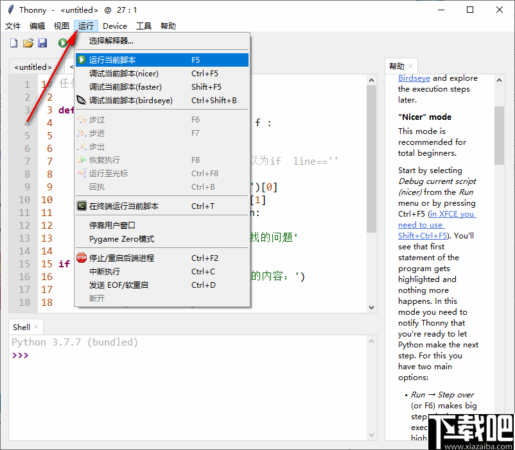Select 在终端运行当前脚本 entry
This screenshot has height=450, width=515.
(162, 206)
